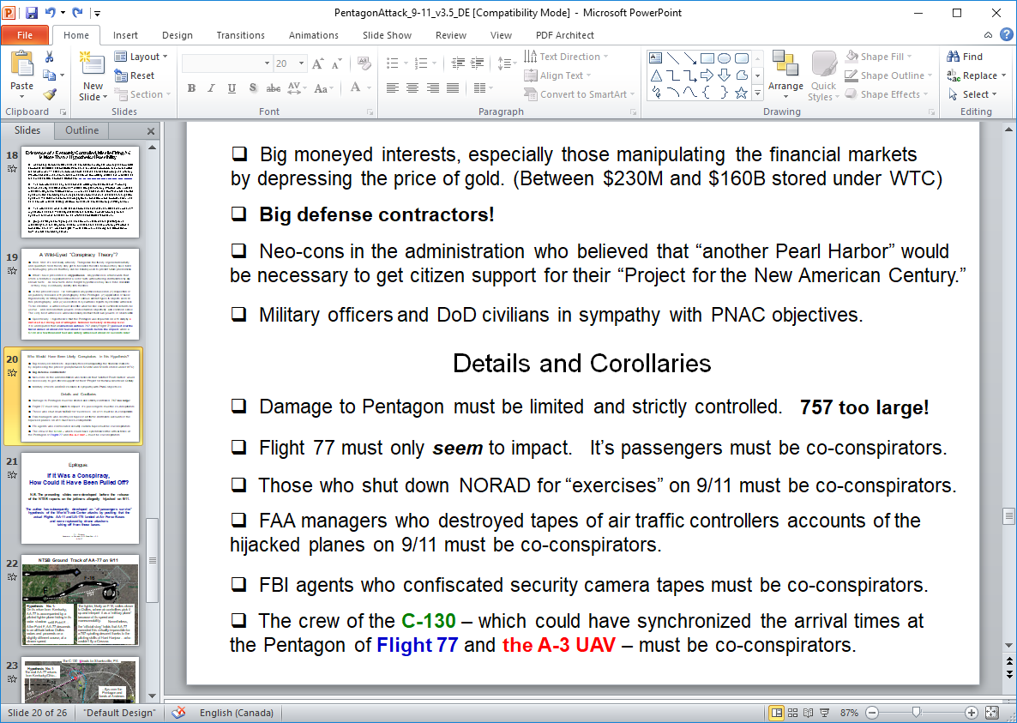Redo the last action
This screenshot has width=1017, height=723.
tap(77, 12)
